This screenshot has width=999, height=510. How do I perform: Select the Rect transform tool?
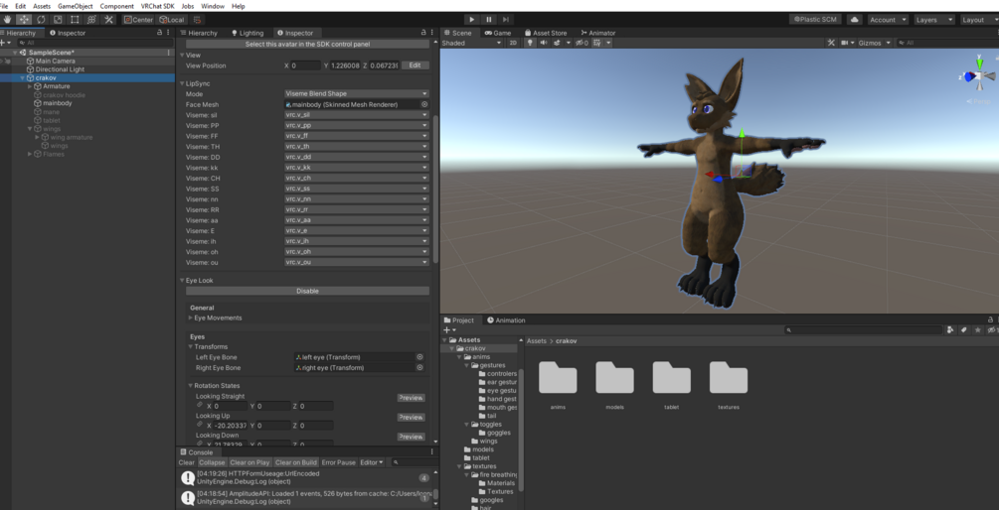75,20
